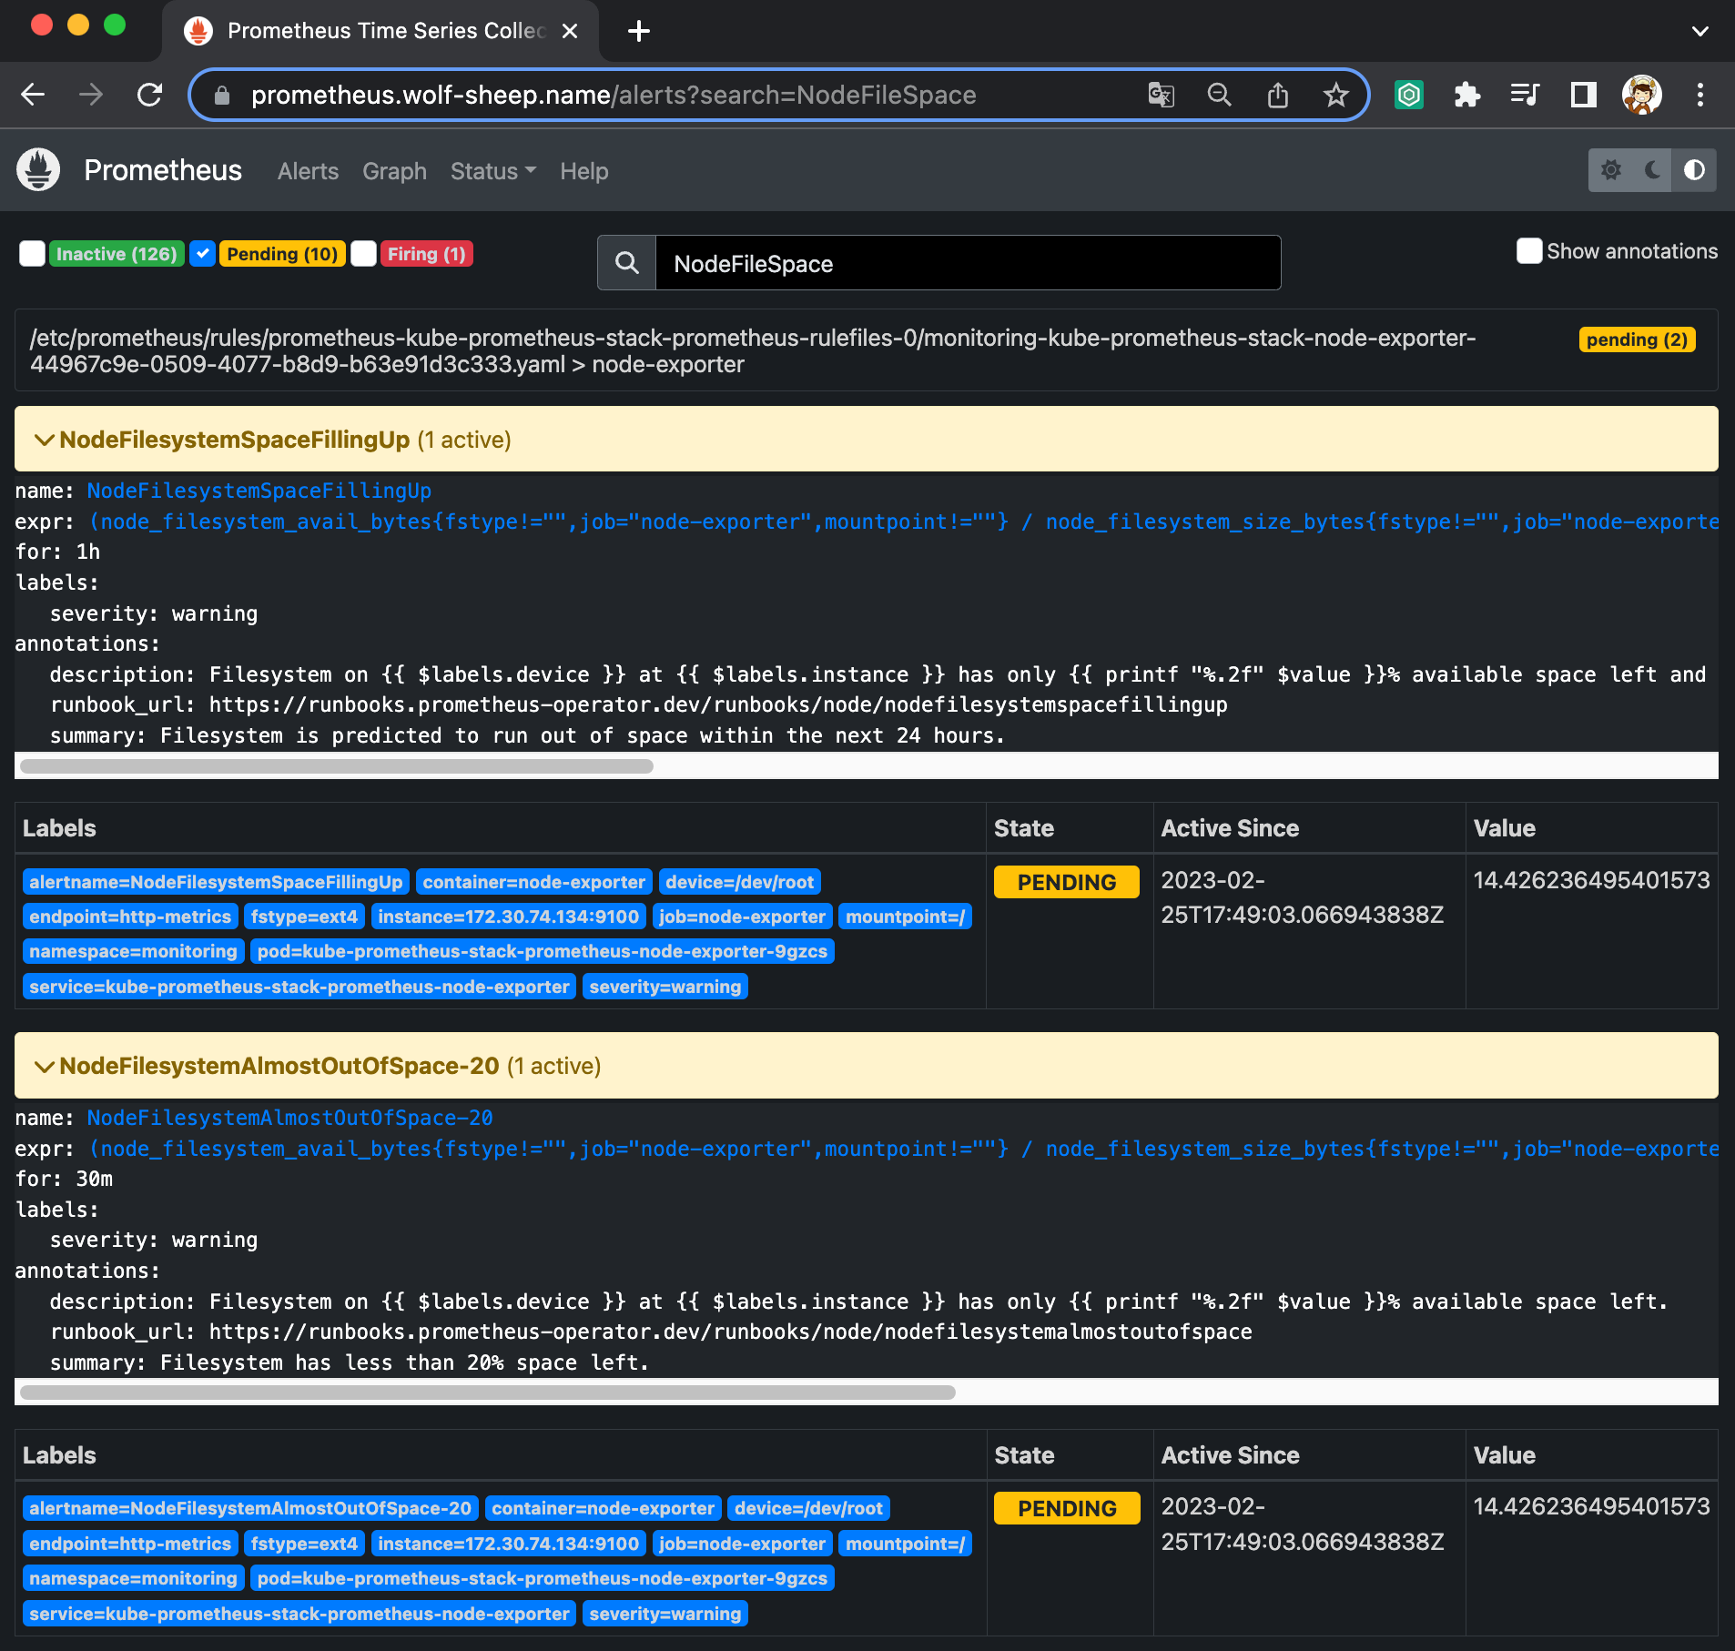Viewport: 1735px width, 1651px height.
Task: Toggle the Firing (1) checkbox
Action: click(x=363, y=254)
